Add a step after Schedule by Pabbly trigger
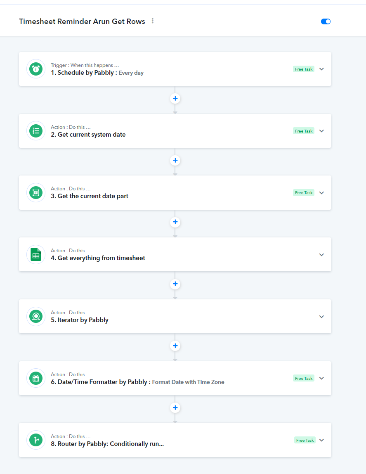 tap(175, 98)
